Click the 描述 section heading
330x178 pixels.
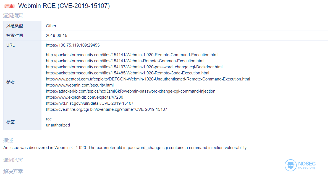pyautogui.click(x=8, y=140)
